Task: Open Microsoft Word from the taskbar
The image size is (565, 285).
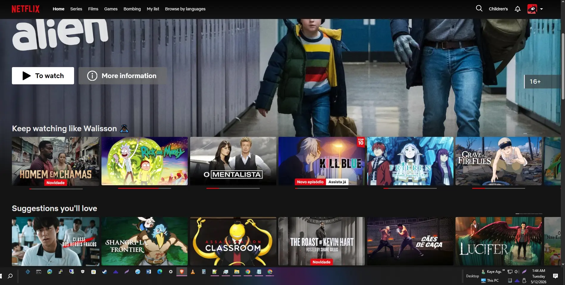Action: [x=148, y=272]
